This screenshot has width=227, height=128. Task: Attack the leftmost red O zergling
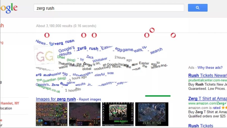point(47,35)
